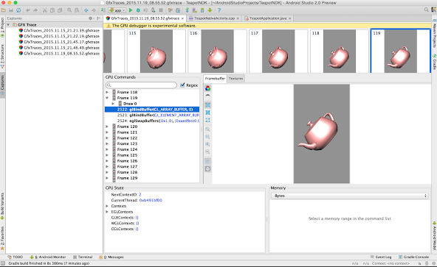This screenshot has height=267, width=437.
Task: Select Frame 129 in GPU Commands
Action: coord(127,178)
